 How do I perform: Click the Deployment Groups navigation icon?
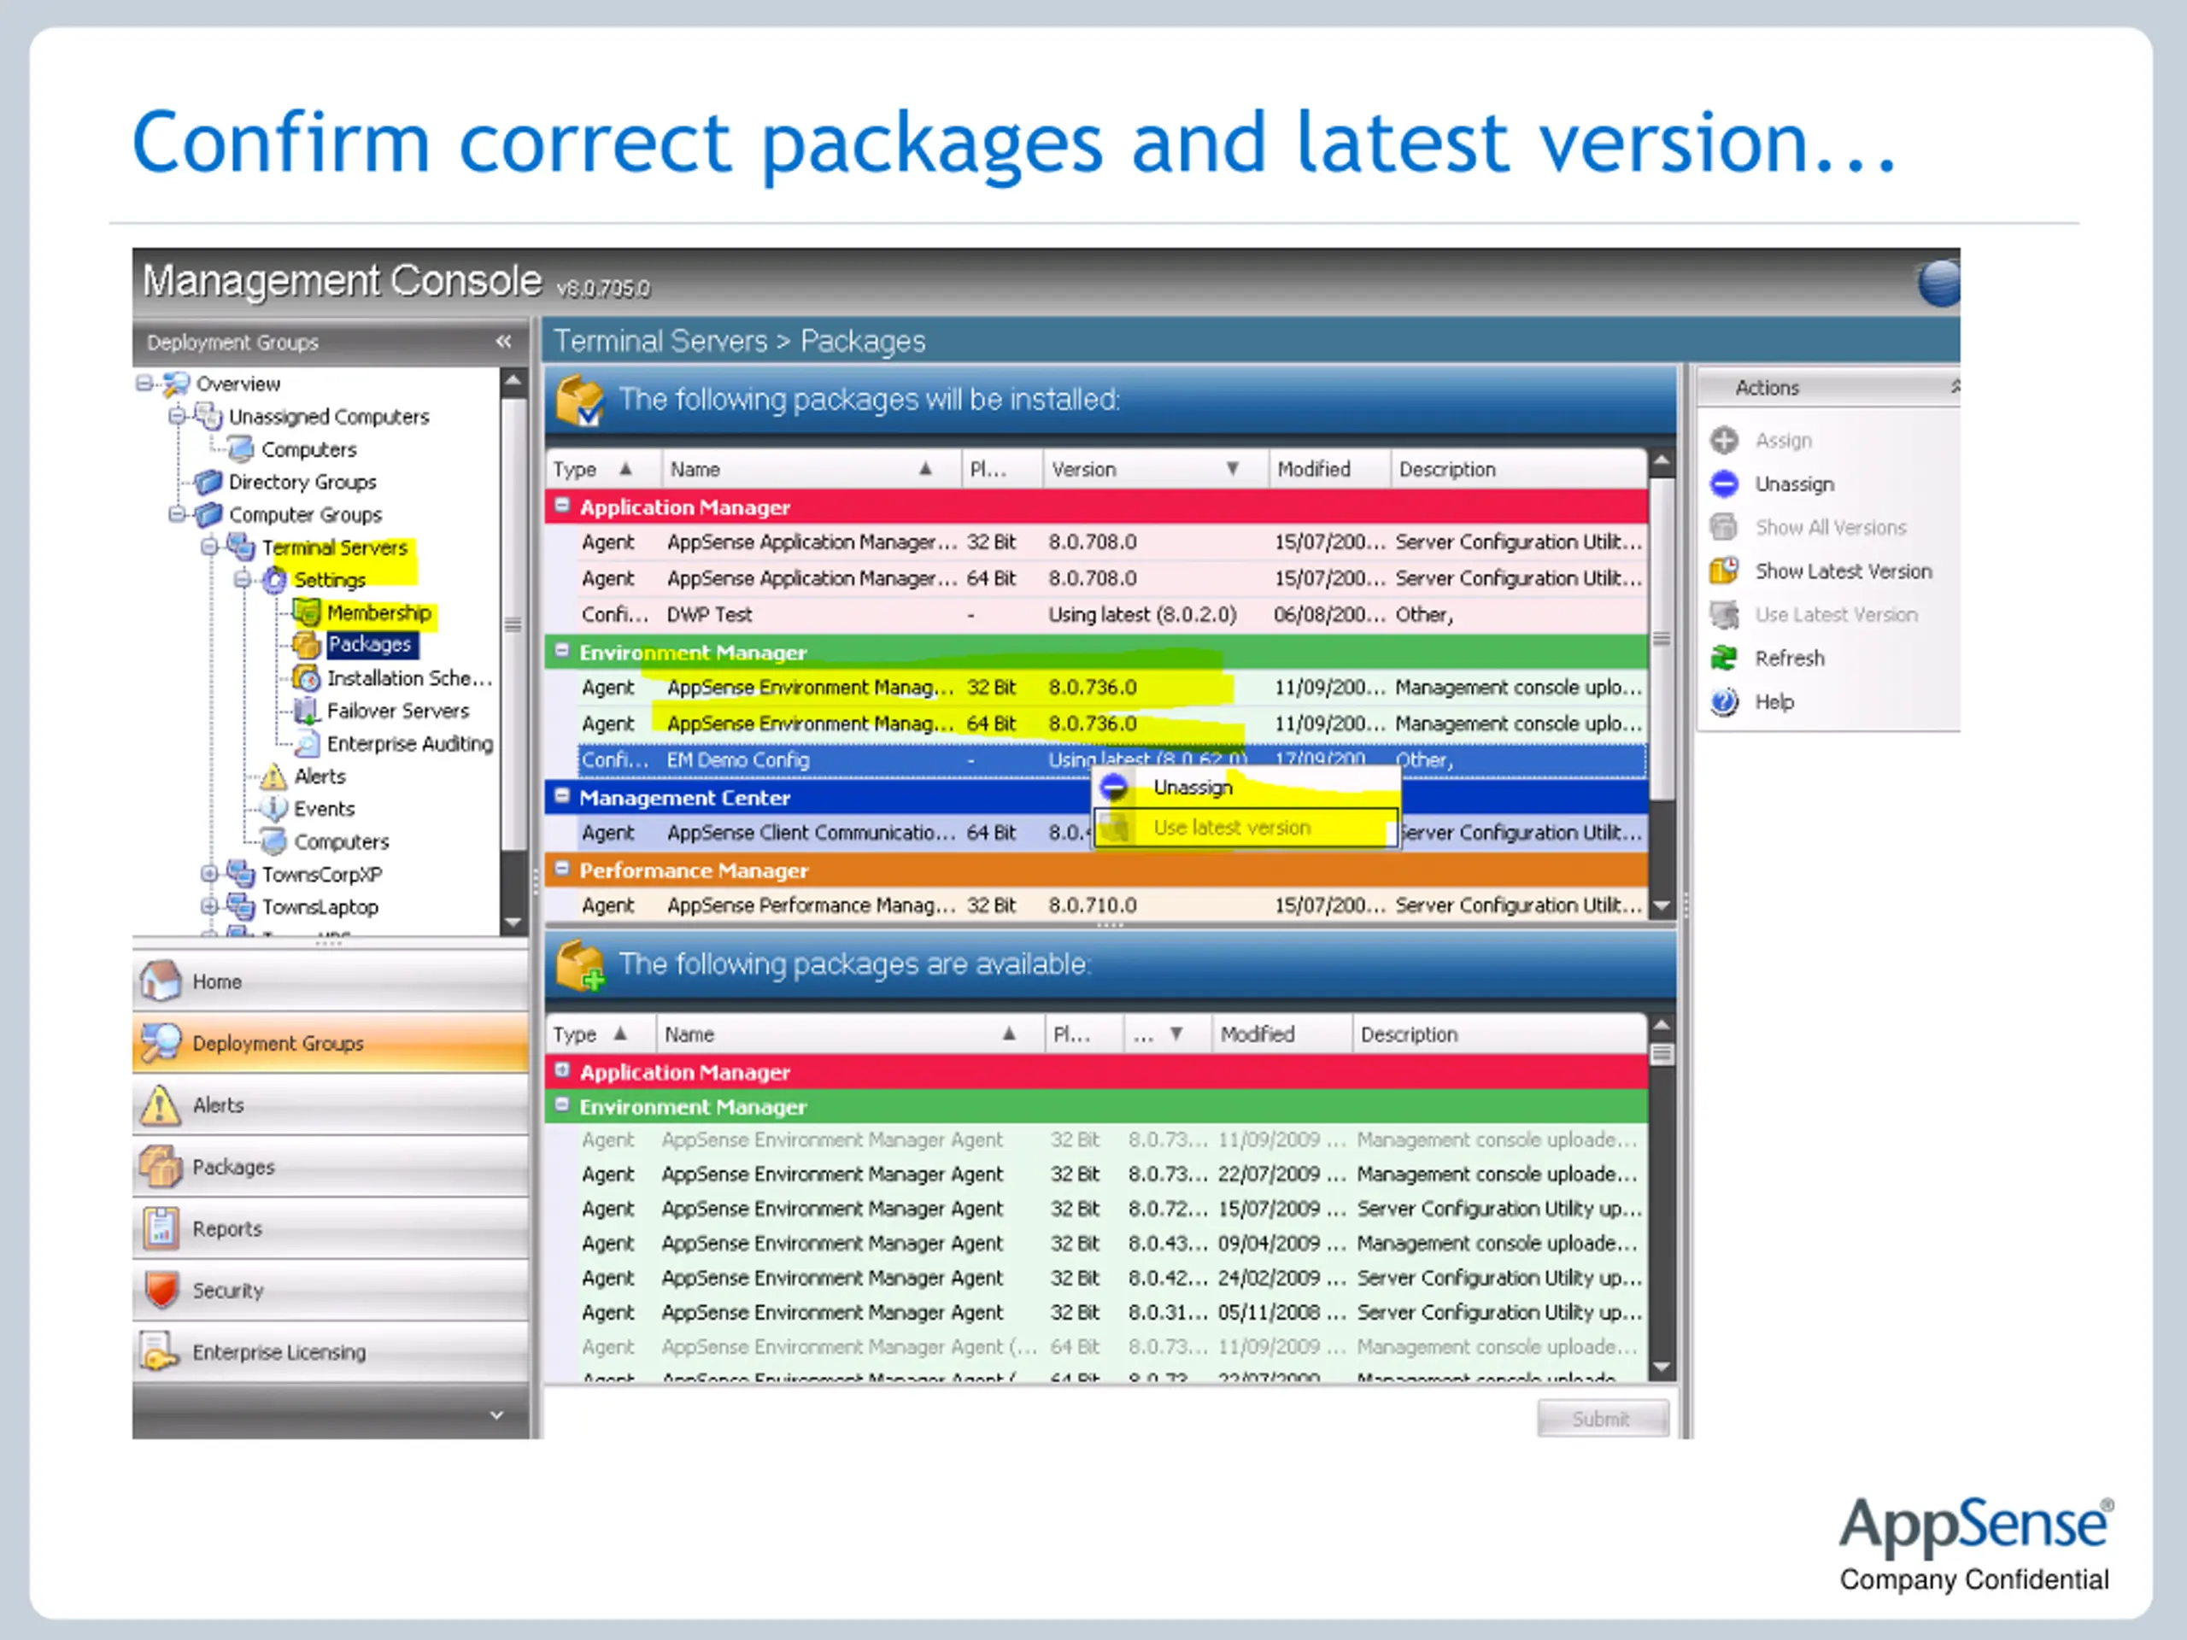pos(160,1042)
